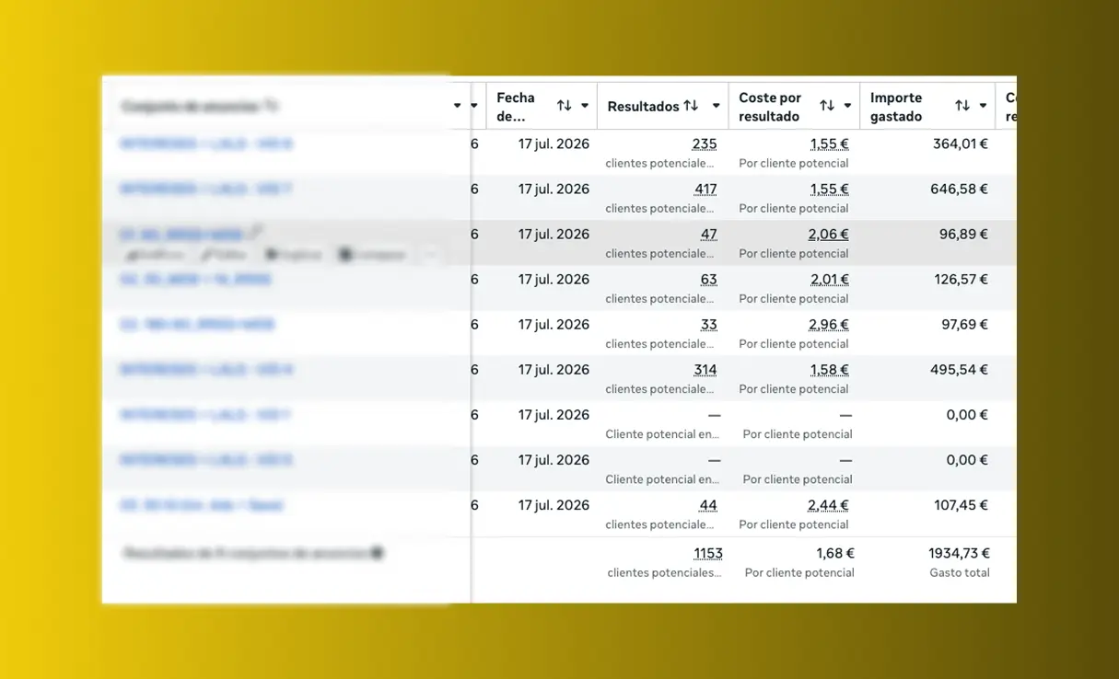Viewport: 1119px width, 679px height.
Task: Select the 495,54 € amount spent cell
Action: click(960, 370)
